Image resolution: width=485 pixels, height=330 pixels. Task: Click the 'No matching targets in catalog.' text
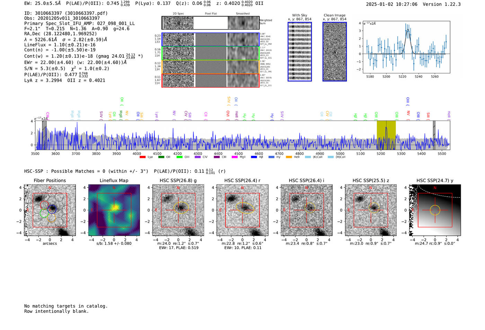point(66,306)
